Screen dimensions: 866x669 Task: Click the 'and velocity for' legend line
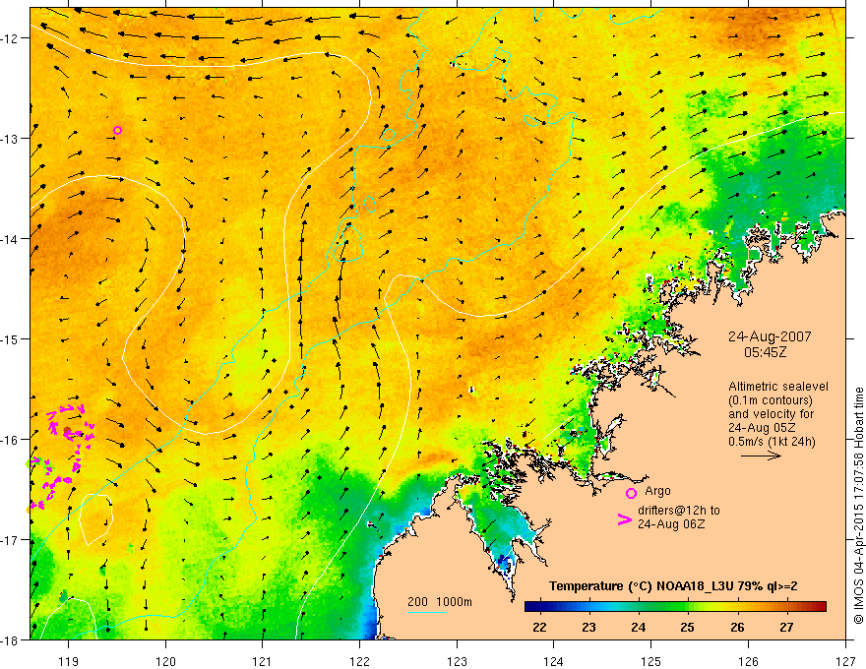click(771, 414)
